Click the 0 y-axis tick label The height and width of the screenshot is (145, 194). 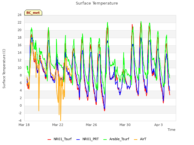point(21,106)
